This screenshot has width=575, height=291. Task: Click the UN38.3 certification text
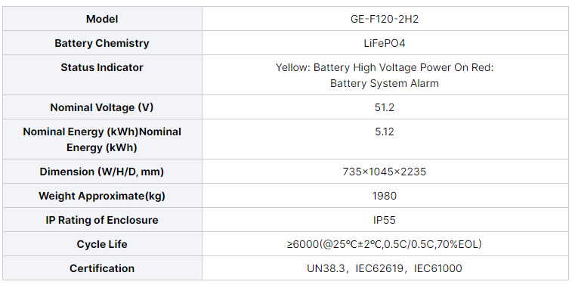[326, 268]
